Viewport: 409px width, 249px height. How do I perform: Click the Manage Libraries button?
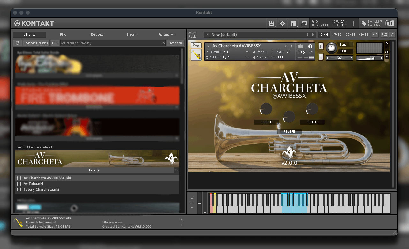click(36, 43)
